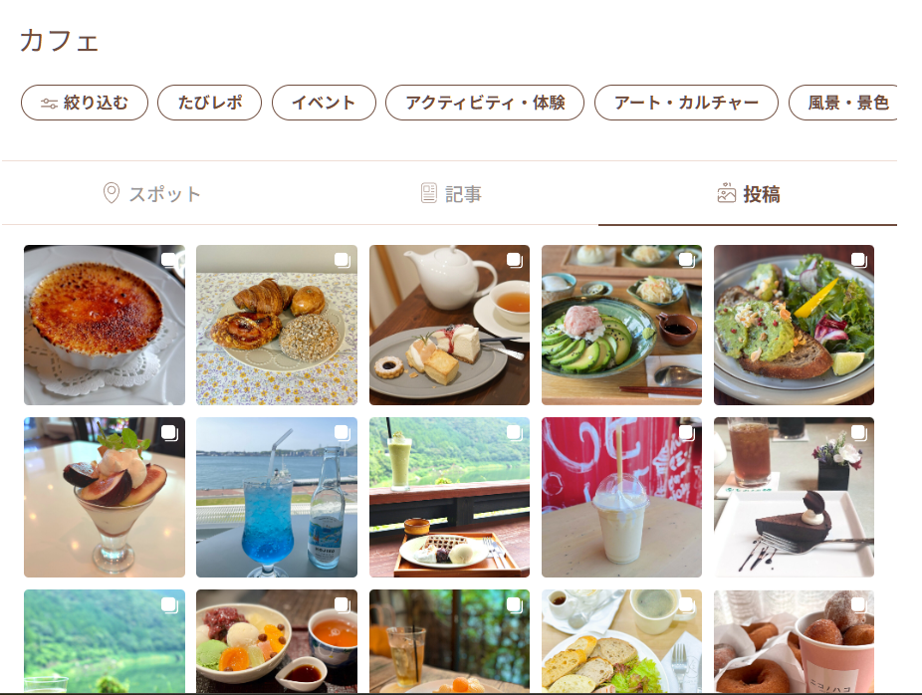Click multi-image icon on chocolate cake photo
This screenshot has width=922, height=695.
click(x=858, y=433)
